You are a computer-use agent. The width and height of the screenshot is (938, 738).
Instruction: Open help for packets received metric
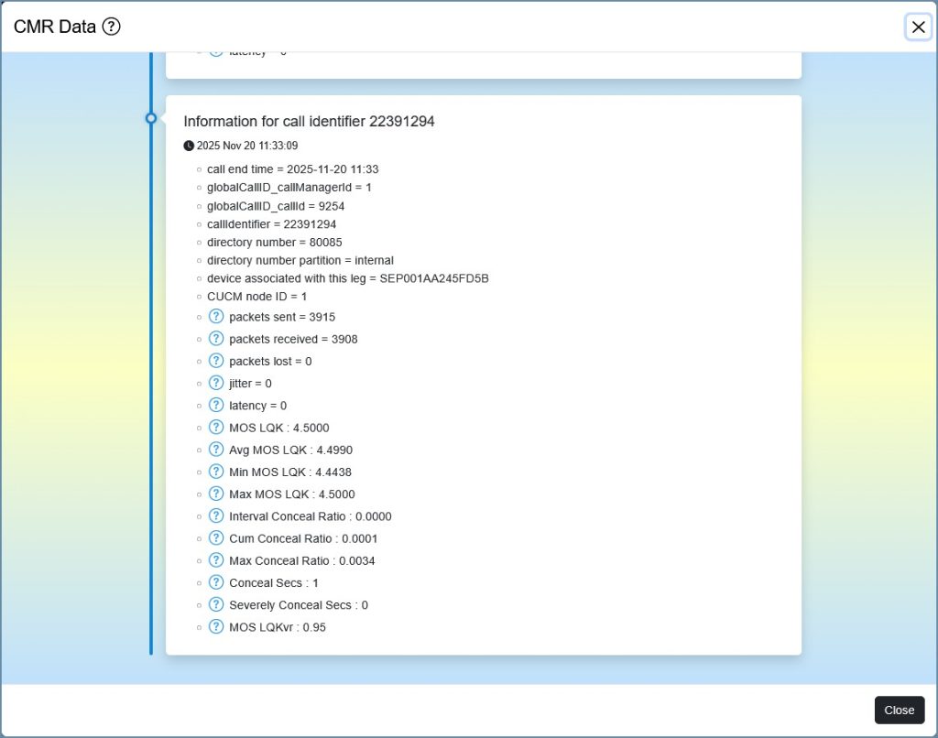click(x=217, y=339)
